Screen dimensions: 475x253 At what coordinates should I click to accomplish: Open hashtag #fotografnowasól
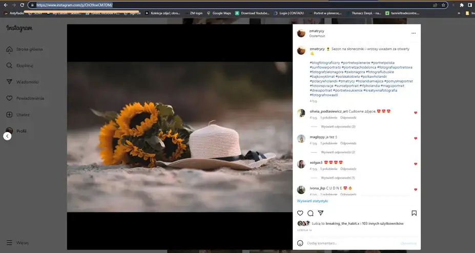coord(324,95)
